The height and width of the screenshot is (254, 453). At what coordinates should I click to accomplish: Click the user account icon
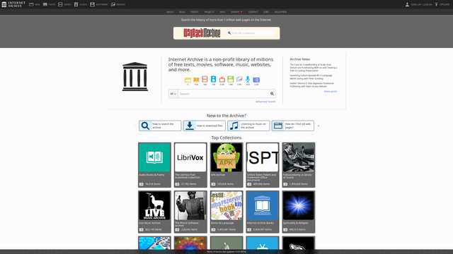(x=407, y=4)
